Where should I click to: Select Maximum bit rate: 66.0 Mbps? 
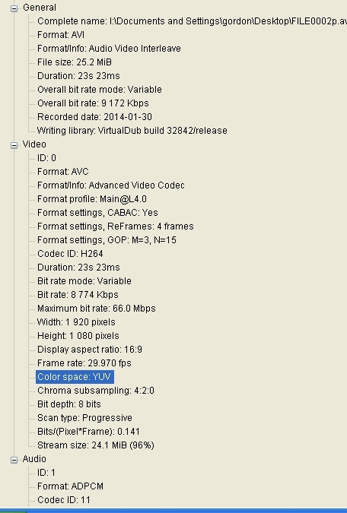(x=97, y=309)
